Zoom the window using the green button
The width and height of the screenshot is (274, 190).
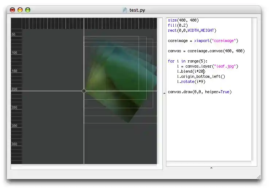point(28,10)
